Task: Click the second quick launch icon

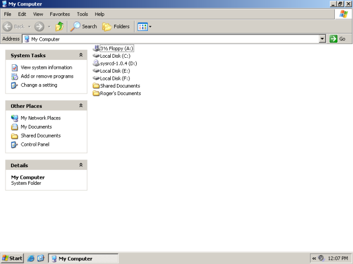Action: [41, 258]
